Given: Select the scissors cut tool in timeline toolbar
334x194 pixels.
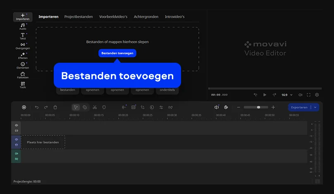Looking at the screenshot, I should (95, 107).
